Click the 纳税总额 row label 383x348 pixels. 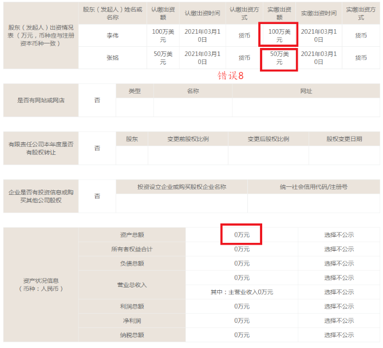point(132,335)
